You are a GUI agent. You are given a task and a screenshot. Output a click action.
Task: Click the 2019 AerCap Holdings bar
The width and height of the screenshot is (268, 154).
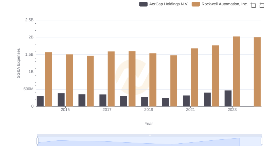[145, 102]
